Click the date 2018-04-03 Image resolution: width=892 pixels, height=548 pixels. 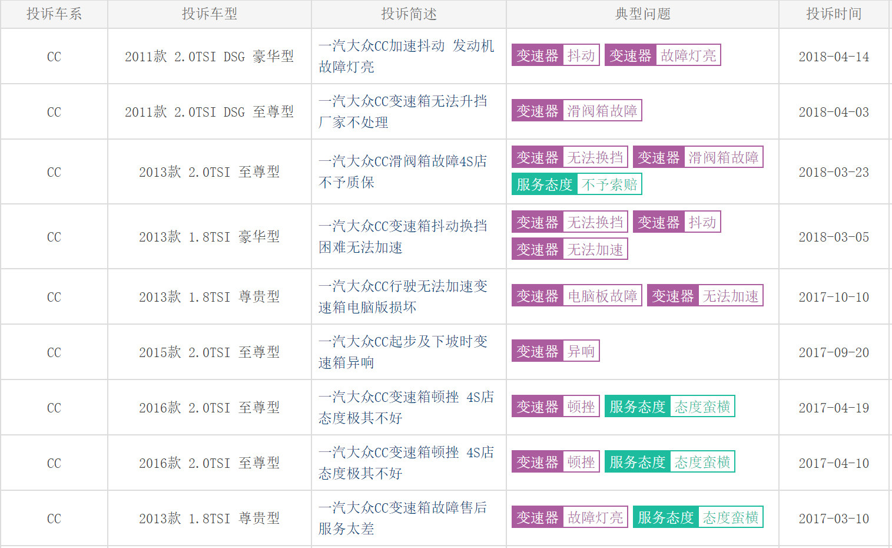[834, 113]
